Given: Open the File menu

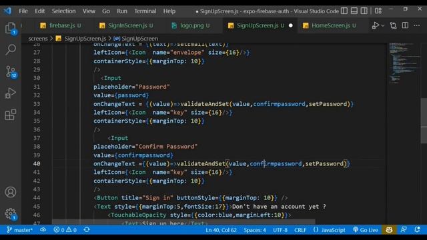Looking at the screenshot, I should coord(23,11).
